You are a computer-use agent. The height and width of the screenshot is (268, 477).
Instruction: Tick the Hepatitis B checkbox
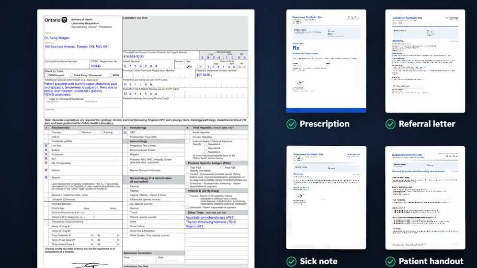pyautogui.click(x=205, y=148)
